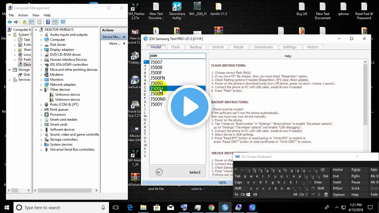The height and width of the screenshot is (213, 379).
Task: Open File Explorer from the taskbar
Action: coord(143,207)
